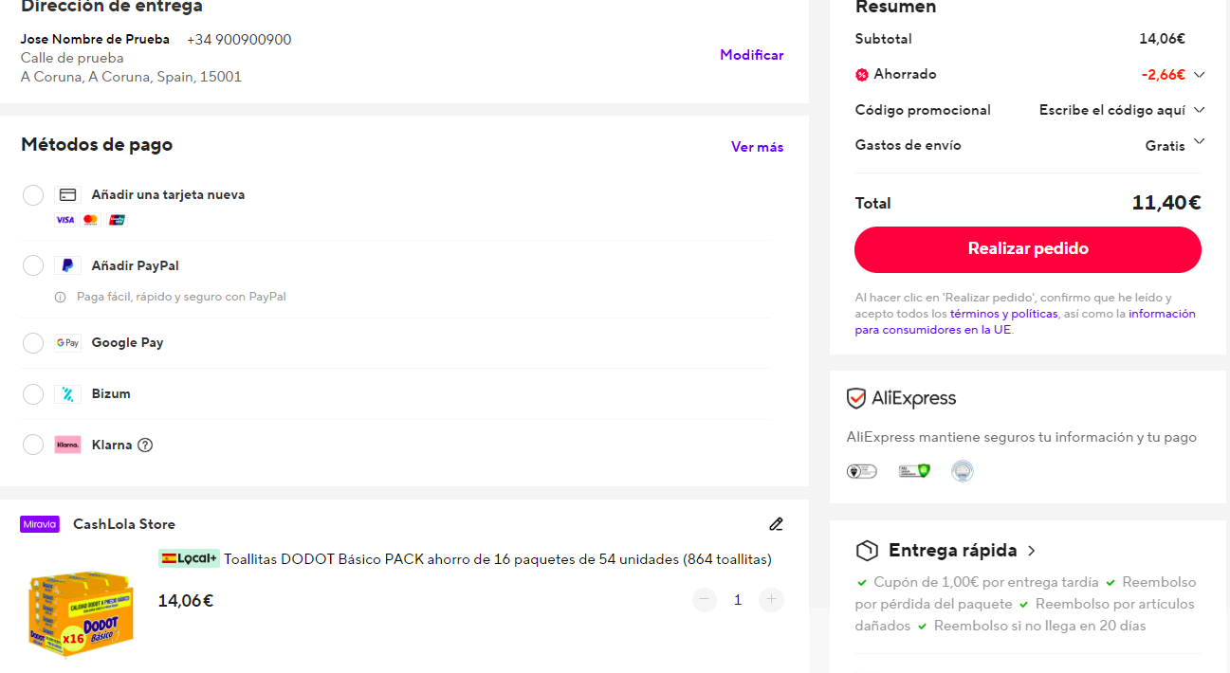Click the UnionPay card logo

point(117,220)
